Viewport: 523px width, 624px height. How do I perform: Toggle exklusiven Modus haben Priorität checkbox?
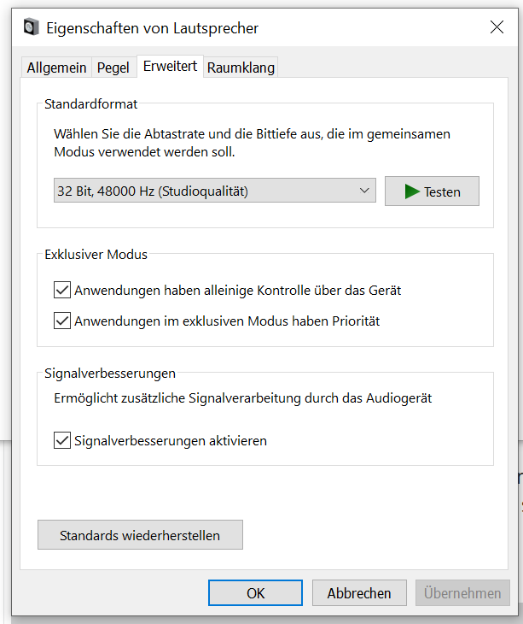tap(62, 321)
